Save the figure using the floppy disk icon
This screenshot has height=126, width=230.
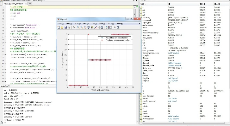(x=65, y=27)
